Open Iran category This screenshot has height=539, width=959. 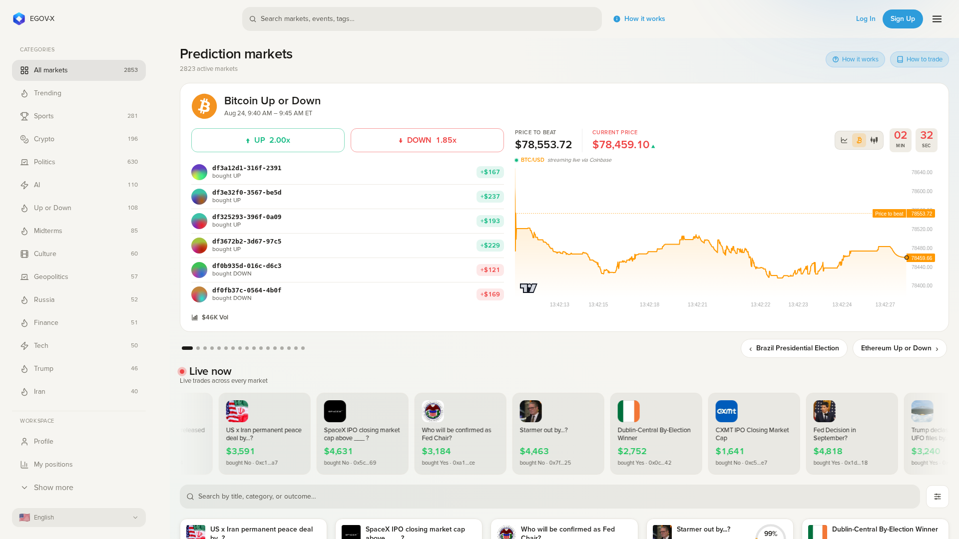[x=79, y=392]
